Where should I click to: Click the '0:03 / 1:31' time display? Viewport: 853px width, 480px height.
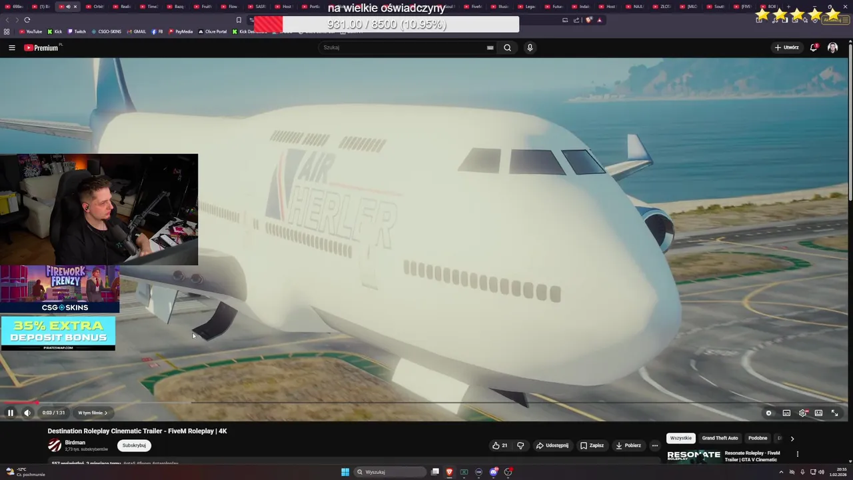click(x=53, y=413)
